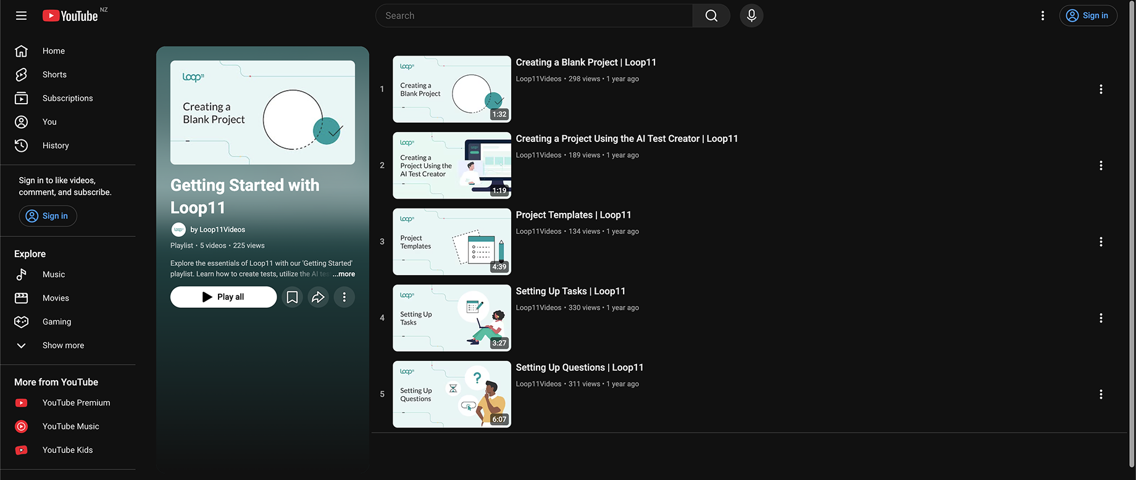Screen dimensions: 1136x480
Task: Open action menu for Project Templates video
Action: pyautogui.click(x=1101, y=242)
